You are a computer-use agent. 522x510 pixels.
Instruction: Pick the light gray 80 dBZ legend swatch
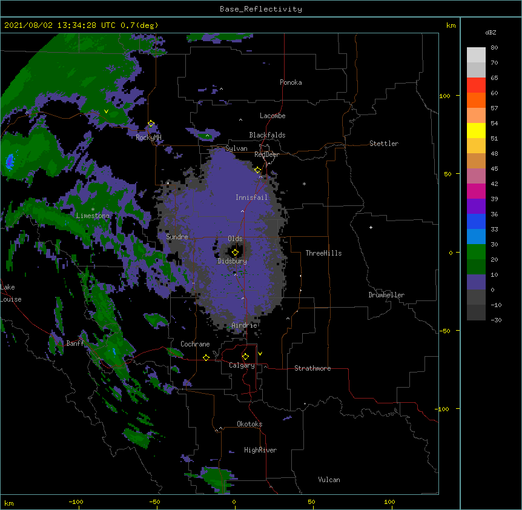[476, 55]
